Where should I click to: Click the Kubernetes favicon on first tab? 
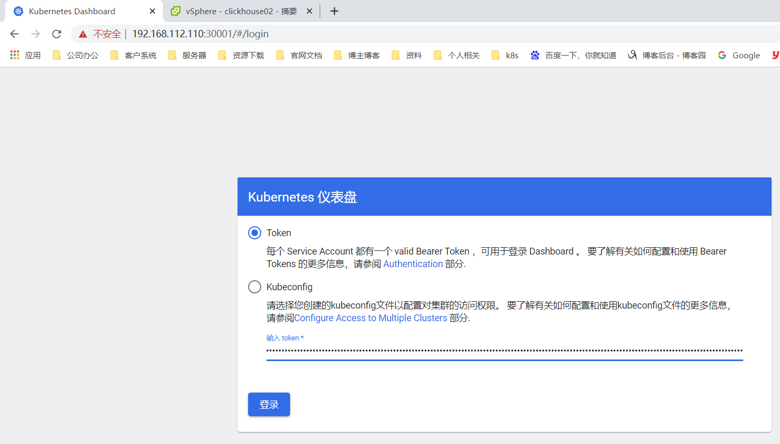(x=18, y=11)
